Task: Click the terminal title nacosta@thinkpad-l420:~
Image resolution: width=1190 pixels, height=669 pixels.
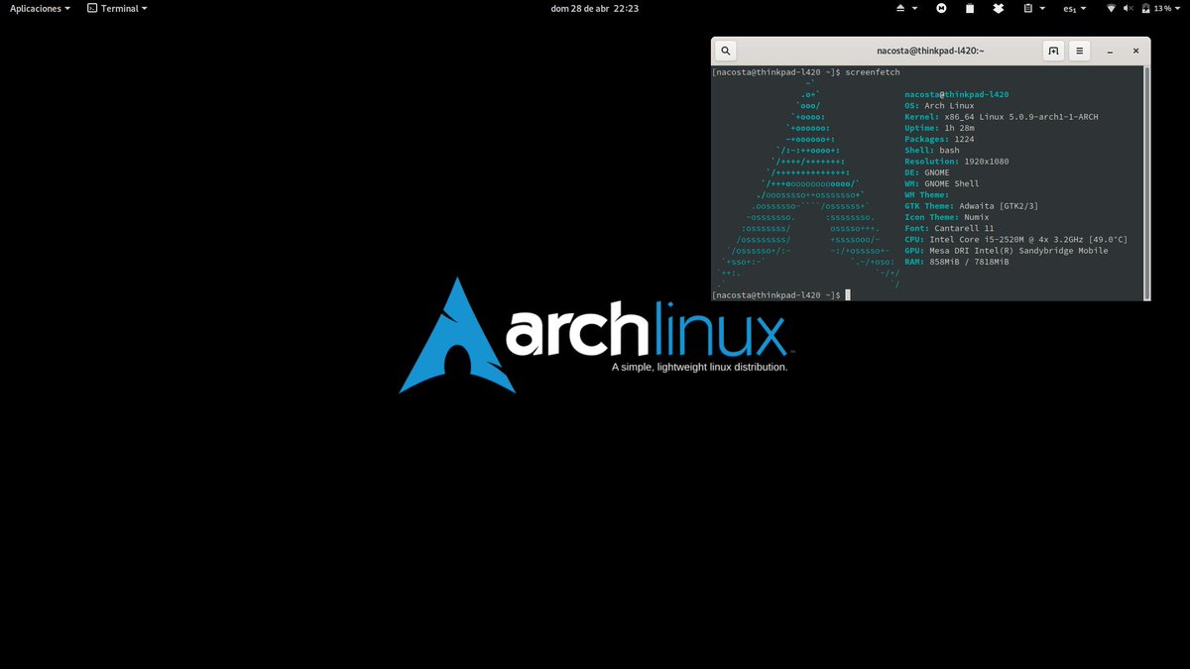Action: (930, 51)
